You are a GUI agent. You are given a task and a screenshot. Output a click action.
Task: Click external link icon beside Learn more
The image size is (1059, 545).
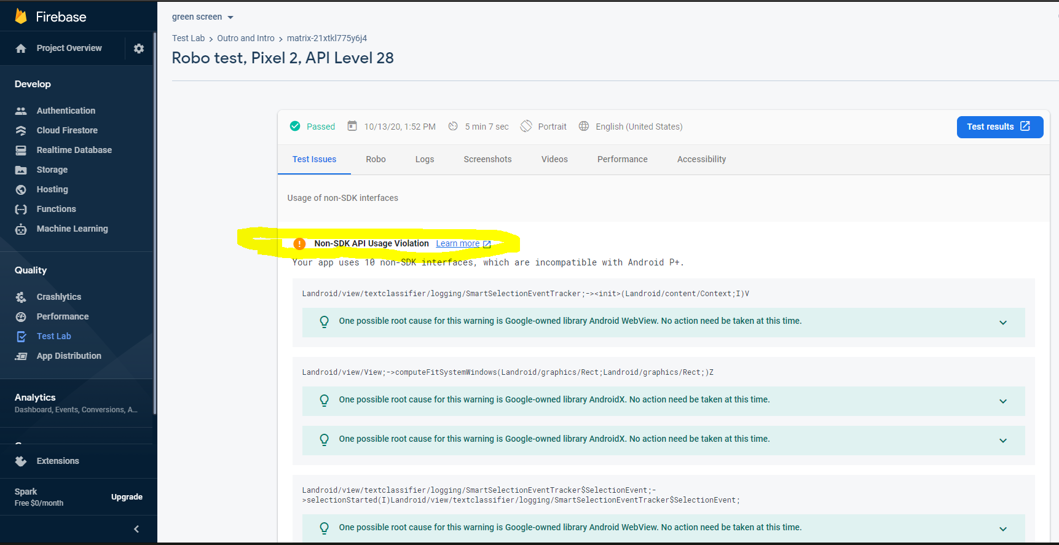(x=487, y=244)
